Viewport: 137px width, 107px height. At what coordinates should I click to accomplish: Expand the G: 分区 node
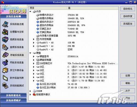click(x=34, y=81)
